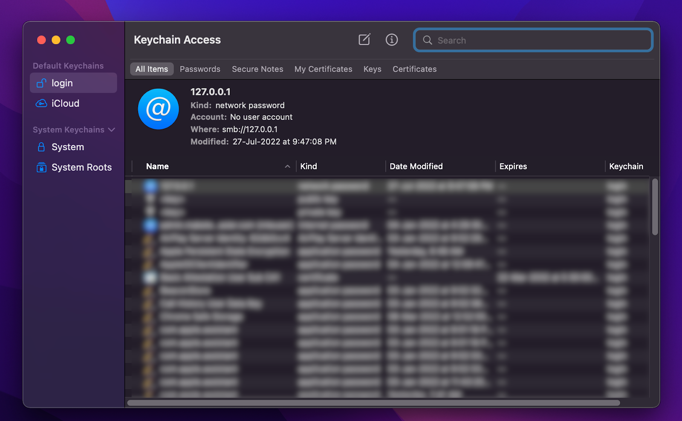Click the Account: No user account text
Viewport: 682px width, 421px height.
click(x=241, y=117)
